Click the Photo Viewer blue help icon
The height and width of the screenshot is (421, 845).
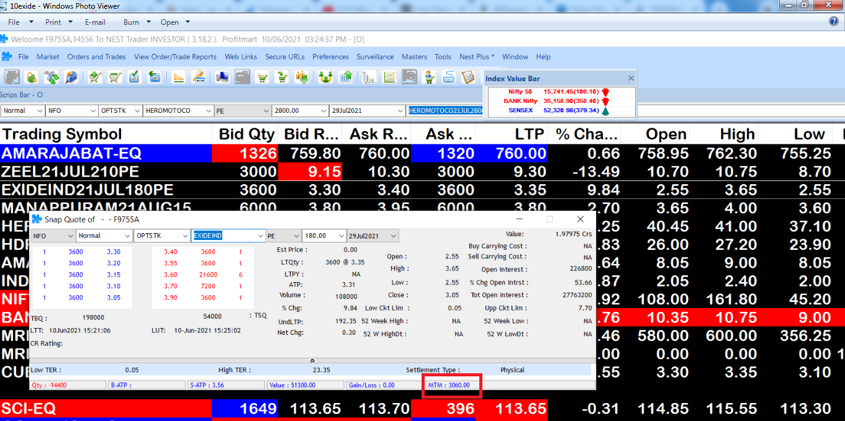click(x=834, y=21)
